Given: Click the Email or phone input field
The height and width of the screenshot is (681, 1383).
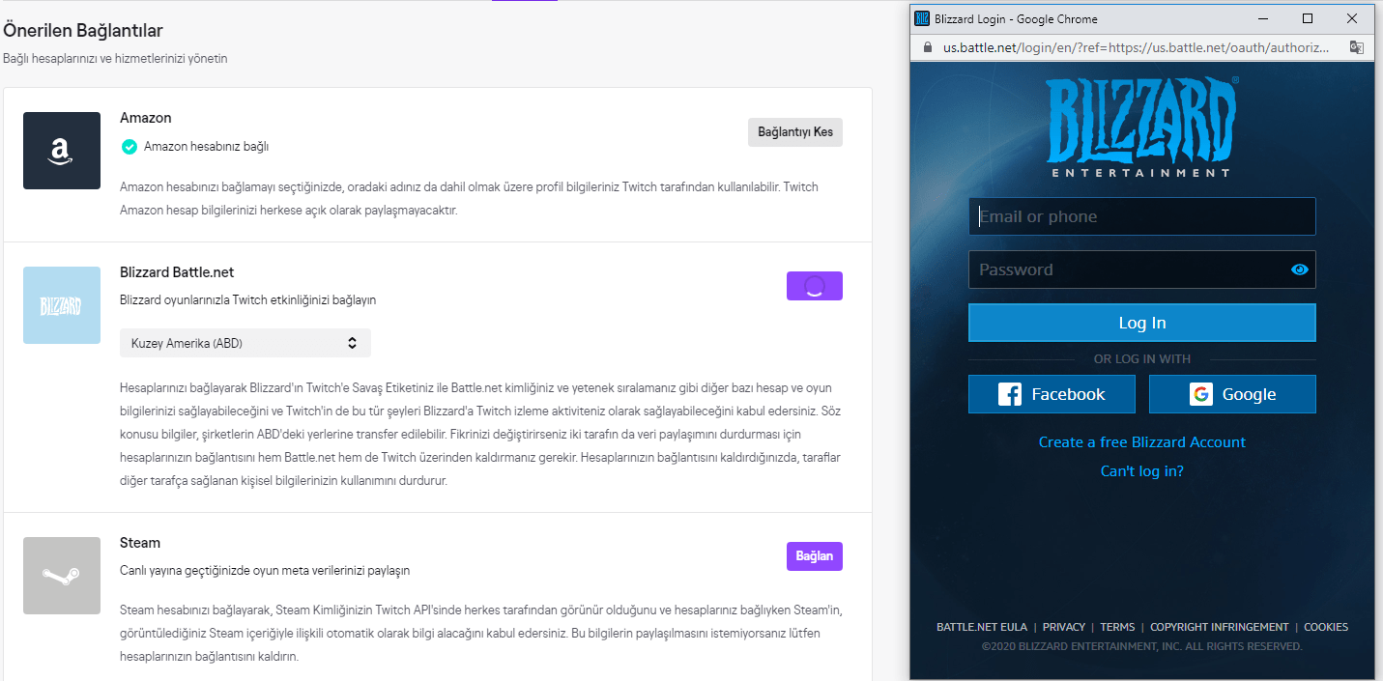Looking at the screenshot, I should coord(1141,215).
